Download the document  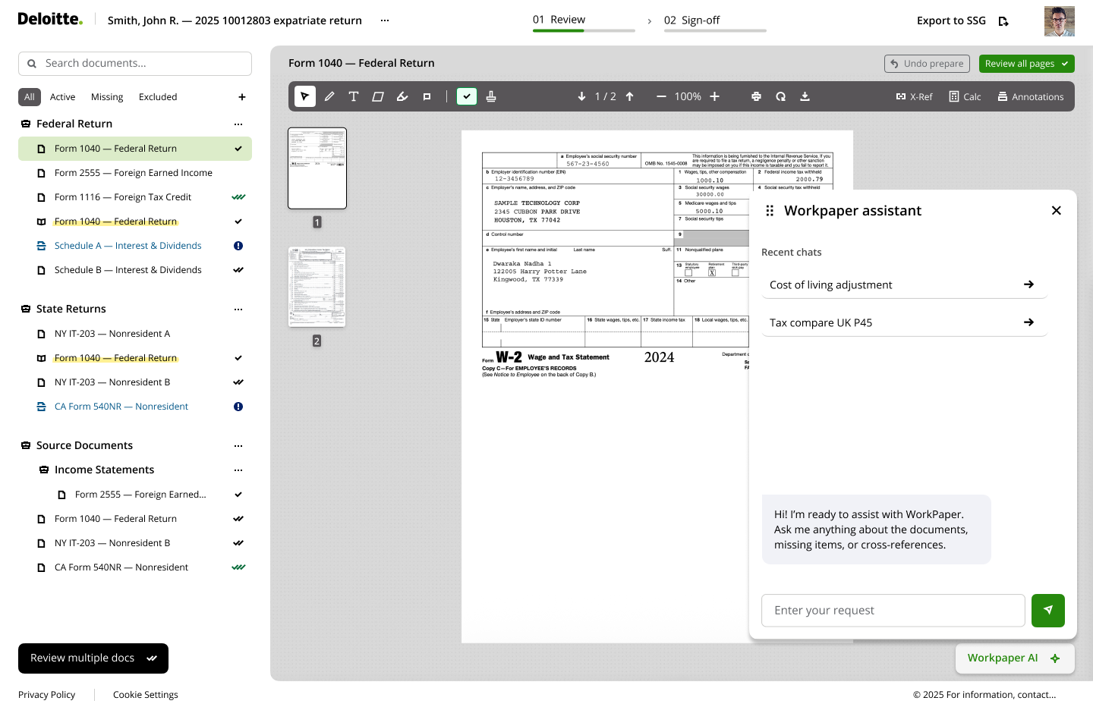pos(805,96)
